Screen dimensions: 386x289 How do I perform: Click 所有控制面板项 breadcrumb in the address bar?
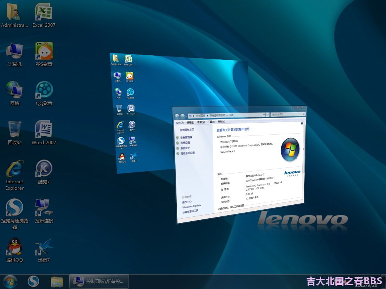pos(217,115)
